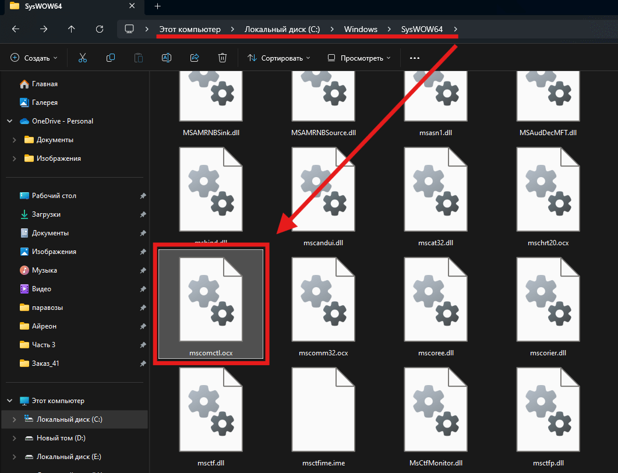
Task: Collapse the OneDrive - Personal node
Action: click(x=10, y=121)
